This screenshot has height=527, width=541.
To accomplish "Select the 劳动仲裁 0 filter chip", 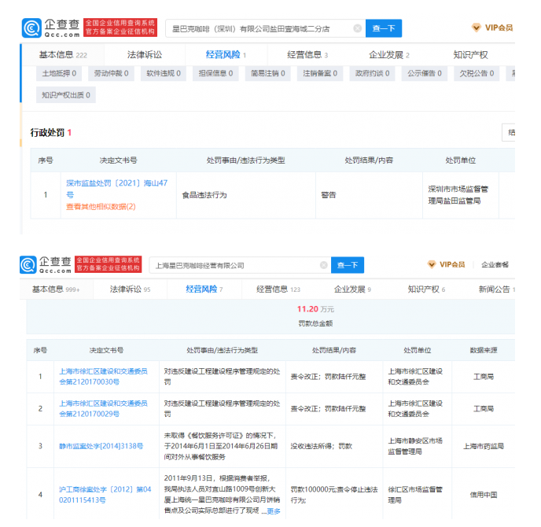I will pos(111,73).
